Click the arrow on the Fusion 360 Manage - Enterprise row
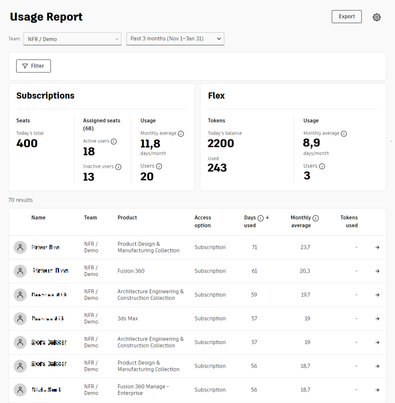The height and width of the screenshot is (403, 395). click(x=377, y=389)
